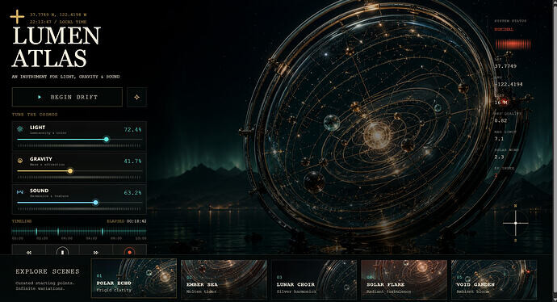Image resolution: width=557 pixels, height=302 pixels.
Task: Click the elapsed time 00:18:42 readout
Action: (136, 221)
